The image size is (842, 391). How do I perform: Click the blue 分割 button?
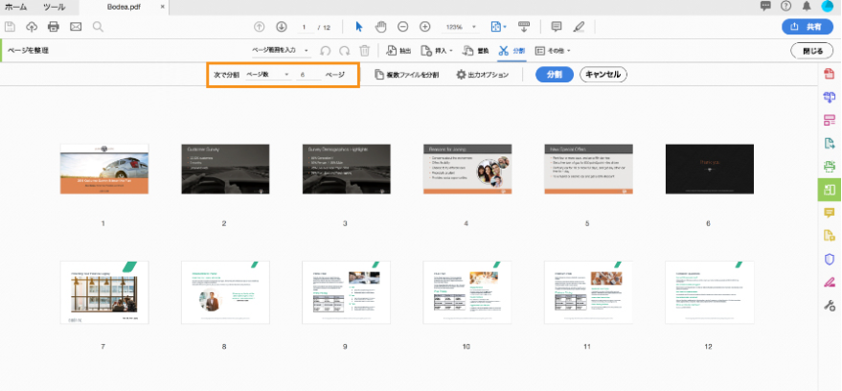click(554, 74)
